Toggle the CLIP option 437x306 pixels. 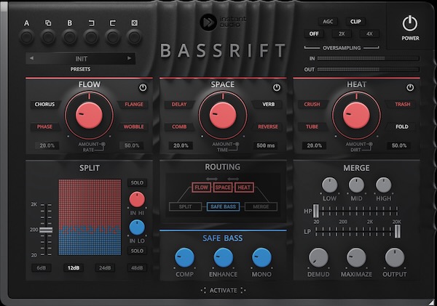point(355,22)
